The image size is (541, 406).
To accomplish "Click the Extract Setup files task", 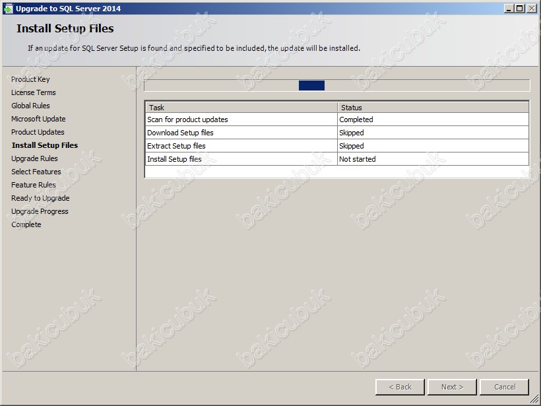I will pyautogui.click(x=241, y=146).
